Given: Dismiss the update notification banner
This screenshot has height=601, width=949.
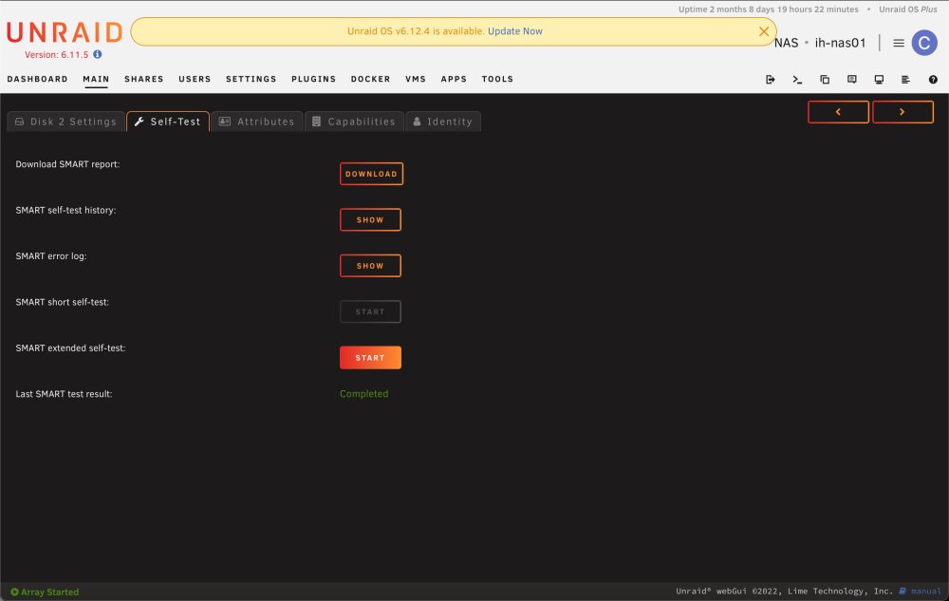Looking at the screenshot, I should click(764, 31).
